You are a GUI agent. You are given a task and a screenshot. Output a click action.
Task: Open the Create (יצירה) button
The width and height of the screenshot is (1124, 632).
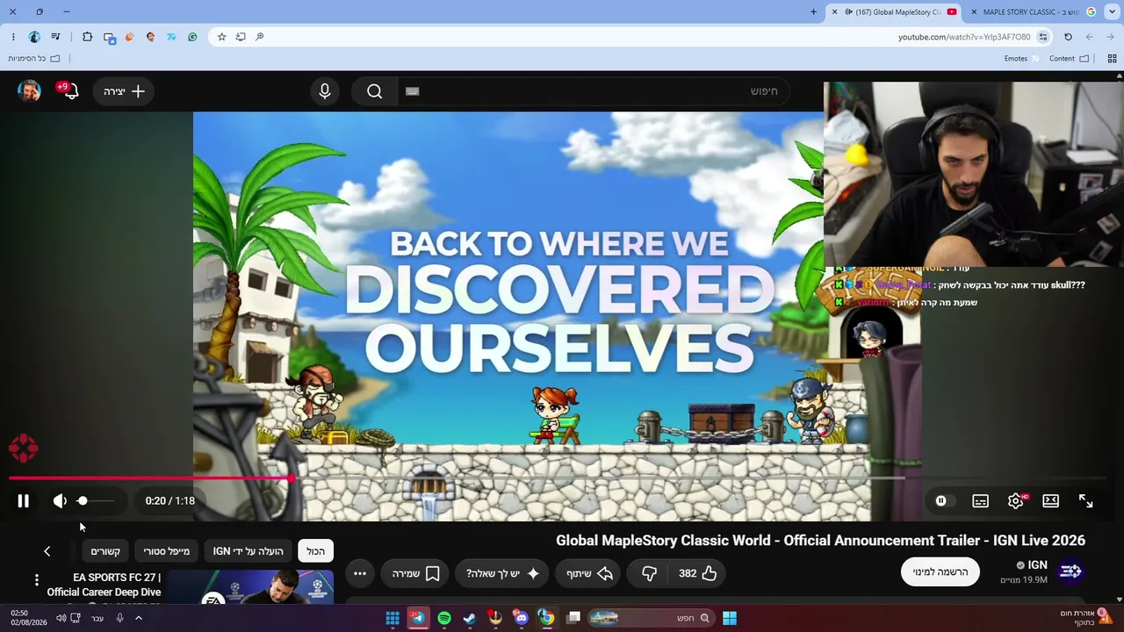[124, 91]
